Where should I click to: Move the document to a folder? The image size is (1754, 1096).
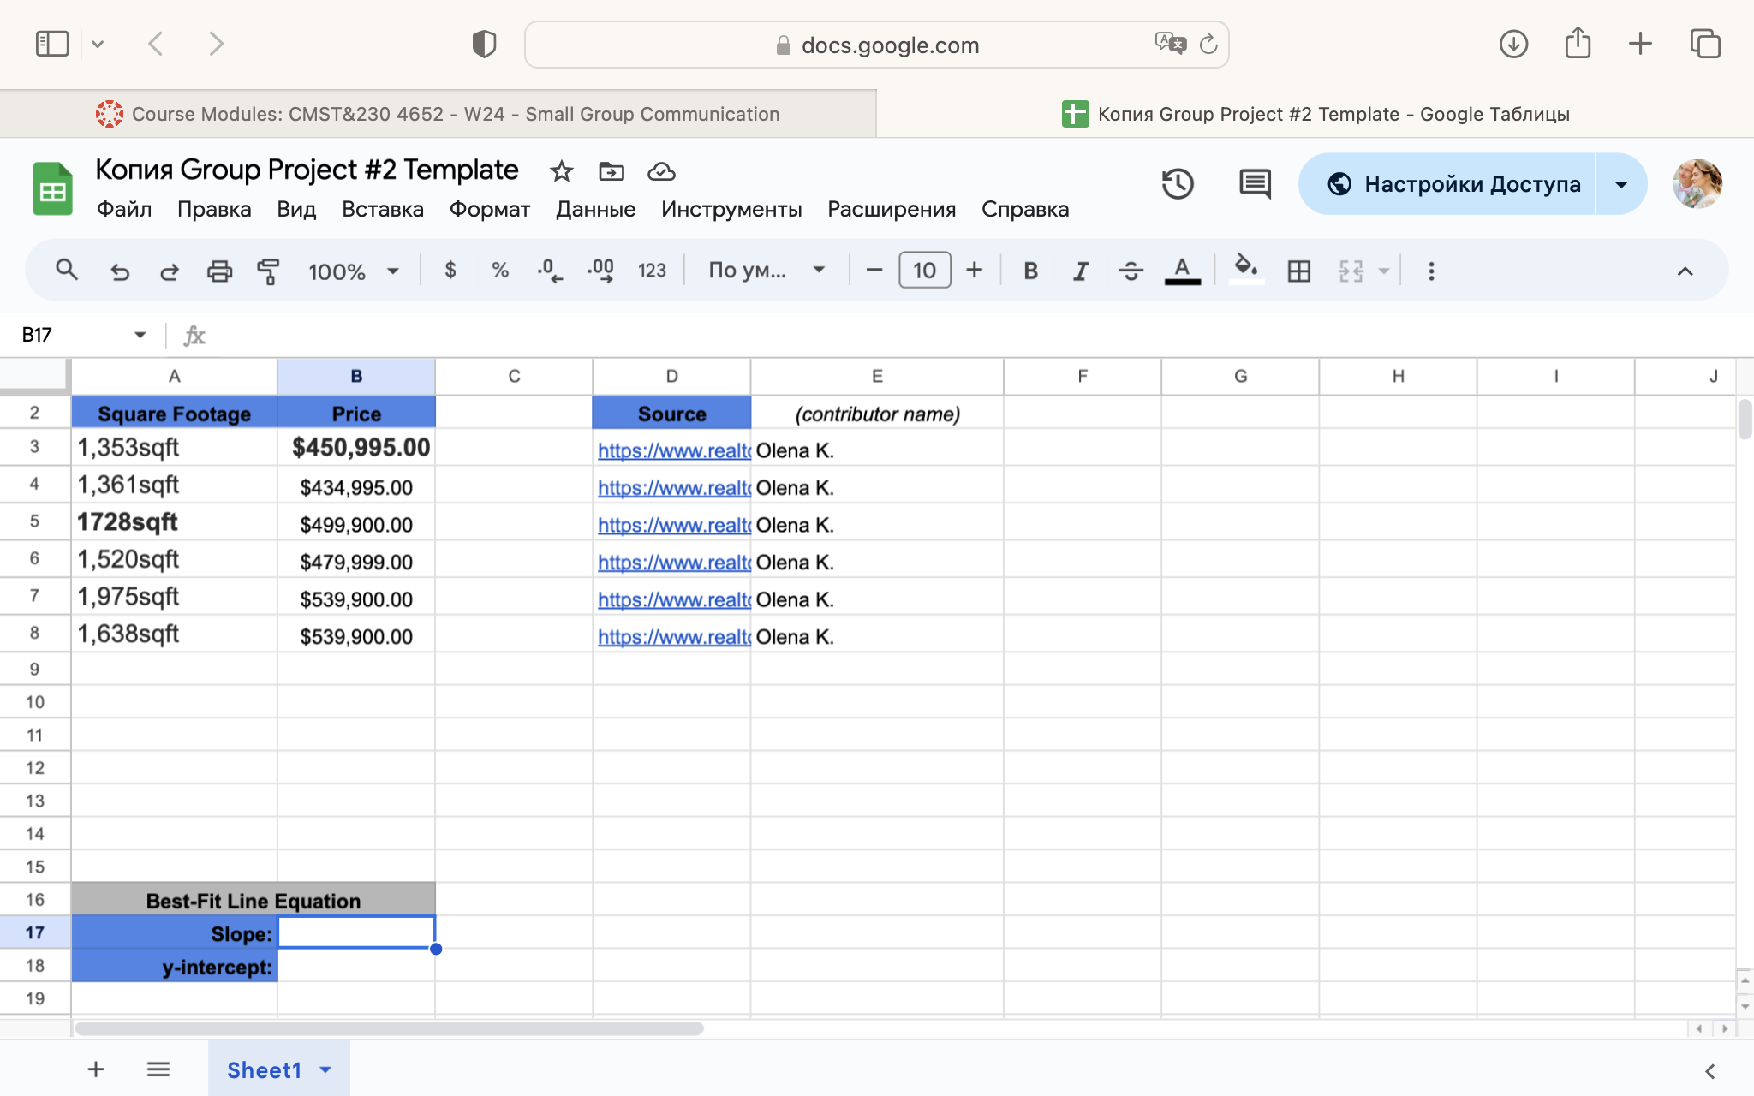pyautogui.click(x=612, y=171)
